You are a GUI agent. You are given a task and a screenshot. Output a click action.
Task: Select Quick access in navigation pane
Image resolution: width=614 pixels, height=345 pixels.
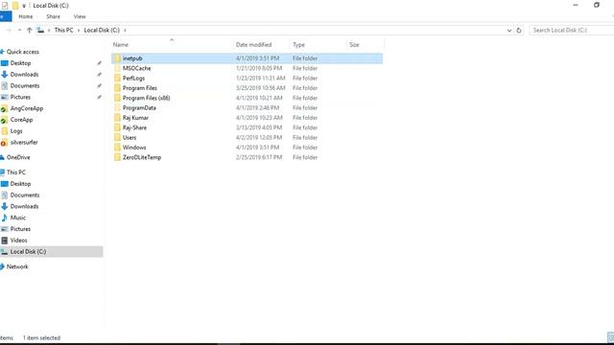[x=23, y=52]
